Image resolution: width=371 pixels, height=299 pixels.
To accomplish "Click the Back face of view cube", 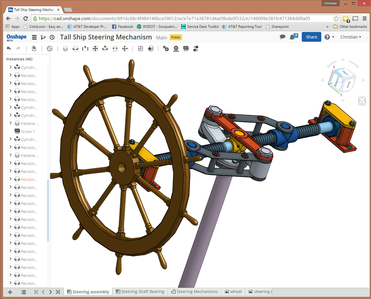I will [x=349, y=84].
